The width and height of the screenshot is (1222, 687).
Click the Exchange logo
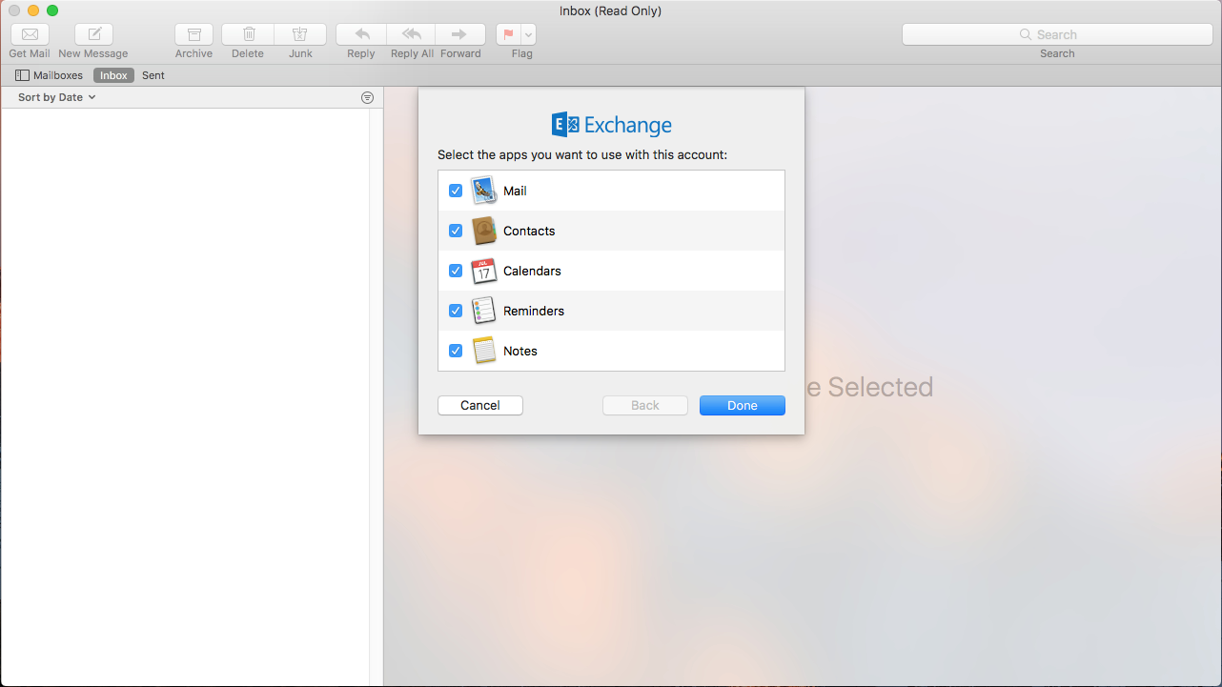[x=612, y=125]
